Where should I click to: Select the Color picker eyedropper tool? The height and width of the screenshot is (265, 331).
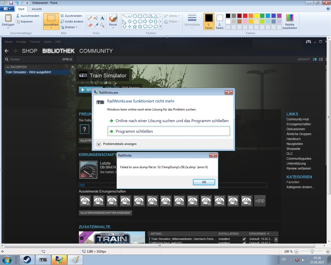[x=96, y=25]
